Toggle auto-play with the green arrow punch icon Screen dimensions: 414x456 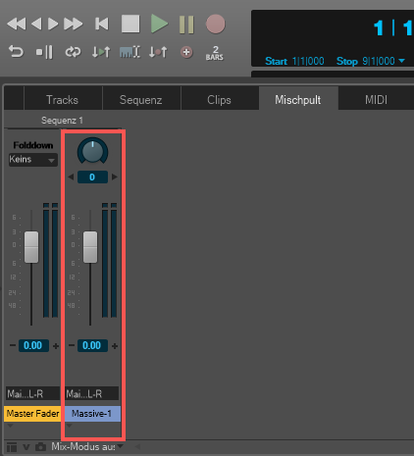(x=101, y=52)
